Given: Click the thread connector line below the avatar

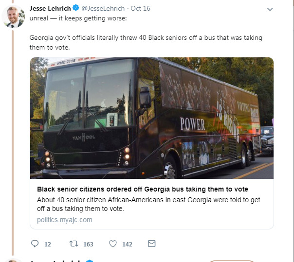Looking at the screenshot, I should [13, 142].
